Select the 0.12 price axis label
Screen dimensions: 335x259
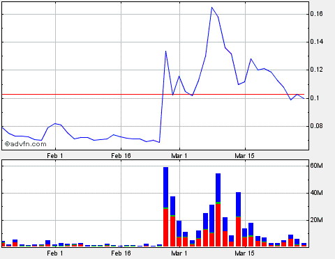(317, 70)
